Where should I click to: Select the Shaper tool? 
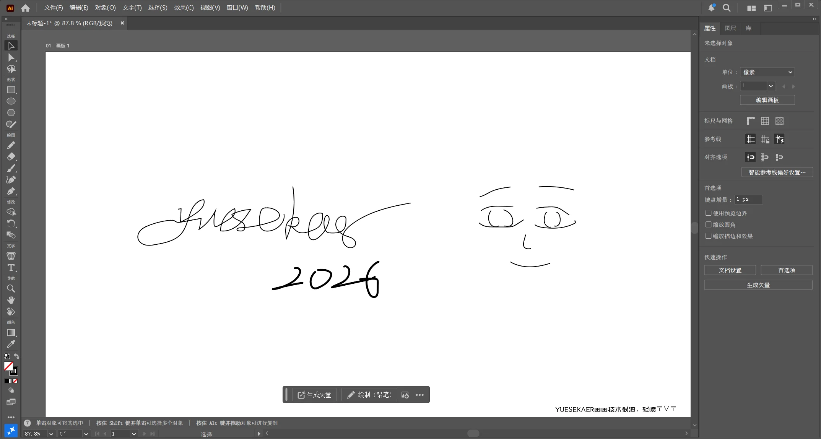(x=11, y=124)
